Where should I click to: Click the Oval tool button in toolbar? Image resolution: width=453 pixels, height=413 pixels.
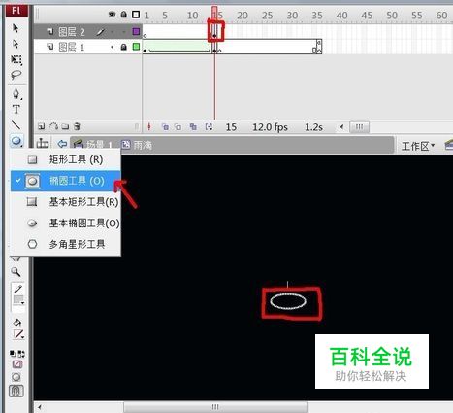pos(16,141)
